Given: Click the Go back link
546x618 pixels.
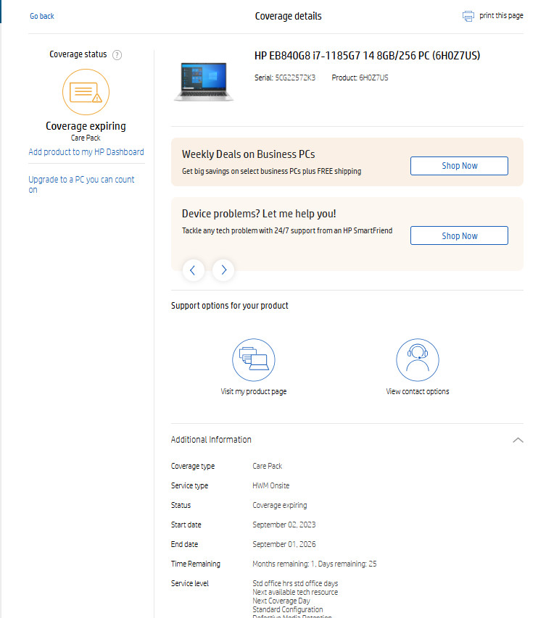Looking at the screenshot, I should [42, 16].
